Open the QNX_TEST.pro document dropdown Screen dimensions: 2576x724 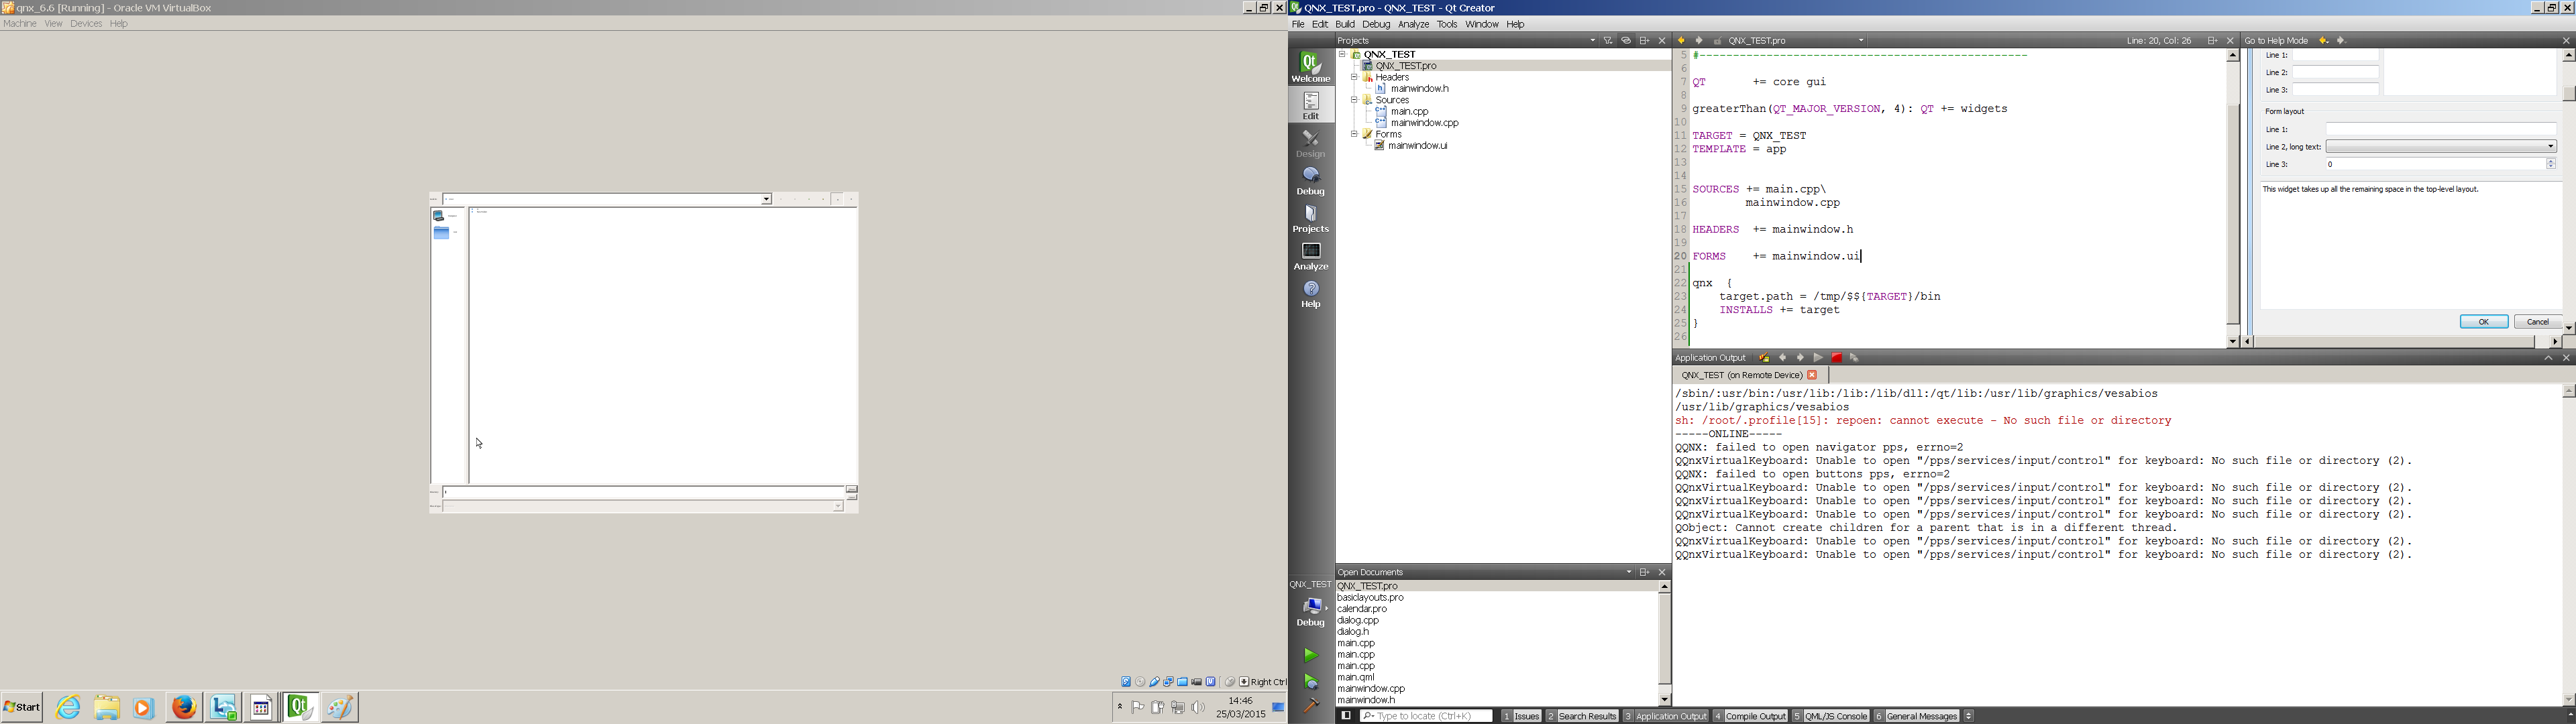tap(1861, 41)
